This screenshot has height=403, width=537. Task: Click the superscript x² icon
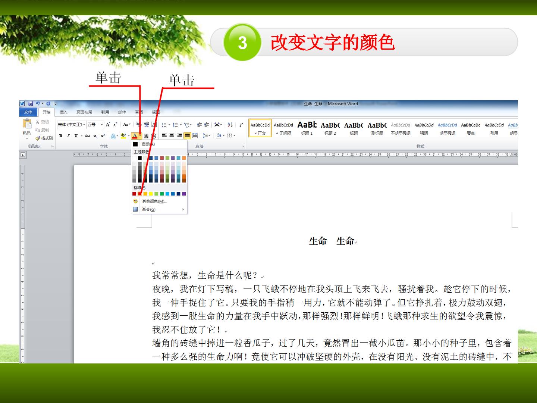tap(103, 136)
